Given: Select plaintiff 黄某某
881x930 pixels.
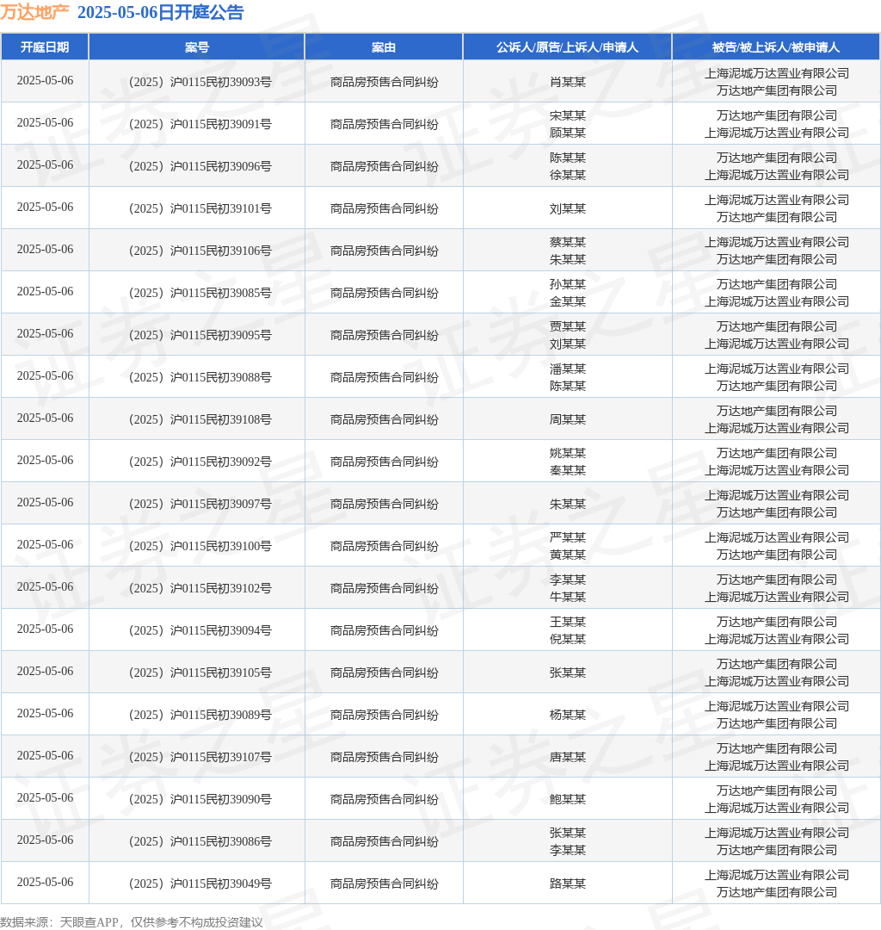Looking at the screenshot, I should click(x=568, y=554).
